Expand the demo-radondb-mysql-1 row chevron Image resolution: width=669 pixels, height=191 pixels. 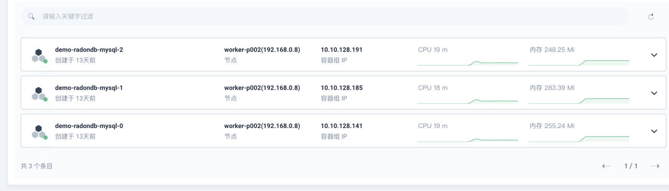pyautogui.click(x=654, y=93)
